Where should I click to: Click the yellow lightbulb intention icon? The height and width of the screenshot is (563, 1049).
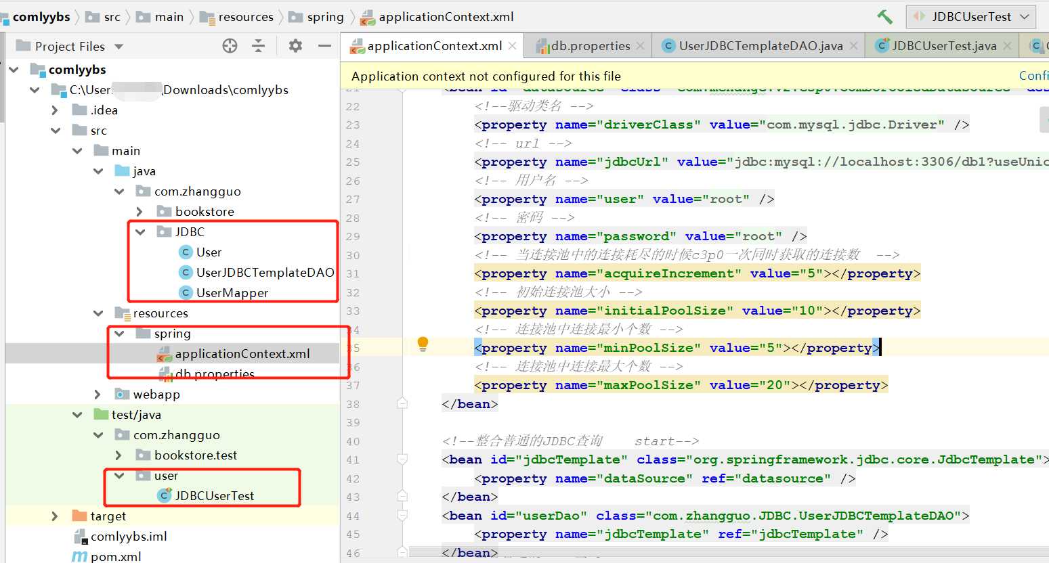[x=423, y=344]
